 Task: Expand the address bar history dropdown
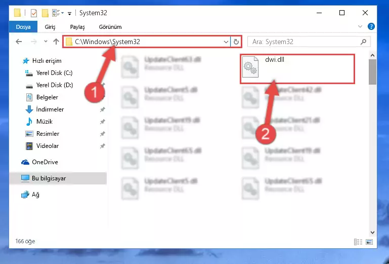tap(226, 42)
